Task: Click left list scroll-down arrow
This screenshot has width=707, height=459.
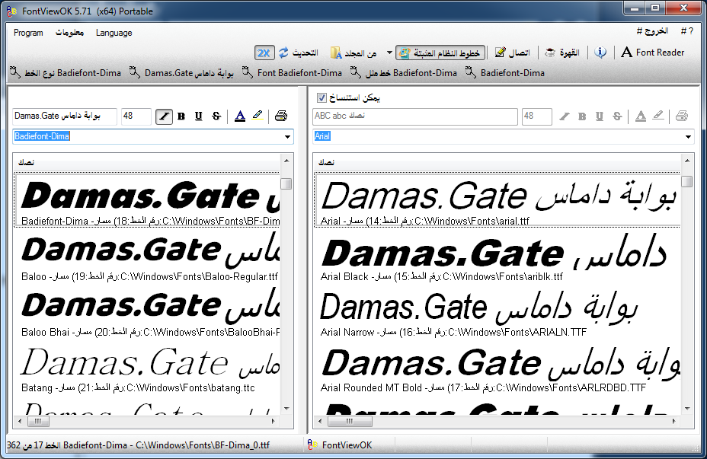Action: coord(286,409)
